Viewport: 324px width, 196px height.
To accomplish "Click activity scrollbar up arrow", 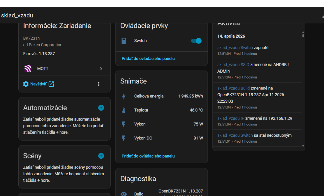I will pos(303,32).
